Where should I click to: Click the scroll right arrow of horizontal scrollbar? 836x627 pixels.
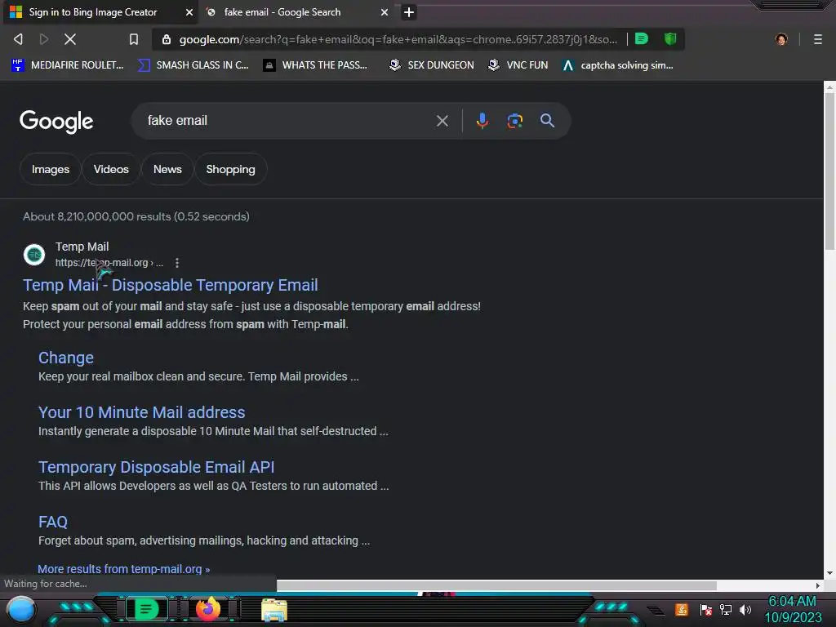point(818,585)
